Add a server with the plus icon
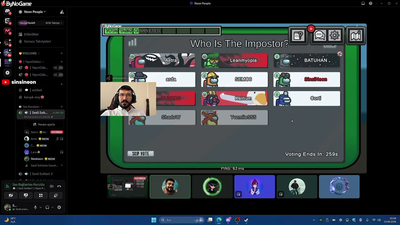The height and width of the screenshot is (225, 400). point(7,73)
